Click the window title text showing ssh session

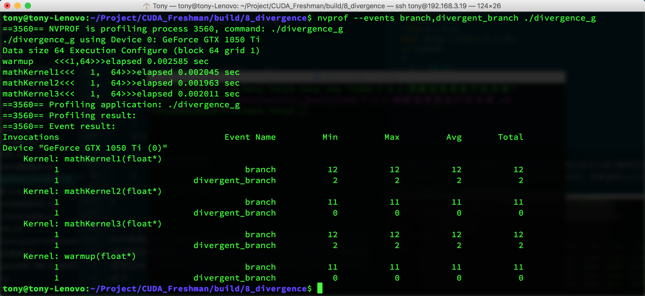(326, 6)
